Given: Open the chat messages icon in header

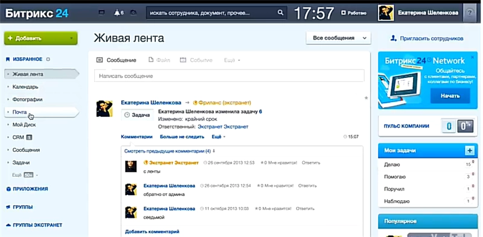Looking at the screenshot, I should pos(101,13).
